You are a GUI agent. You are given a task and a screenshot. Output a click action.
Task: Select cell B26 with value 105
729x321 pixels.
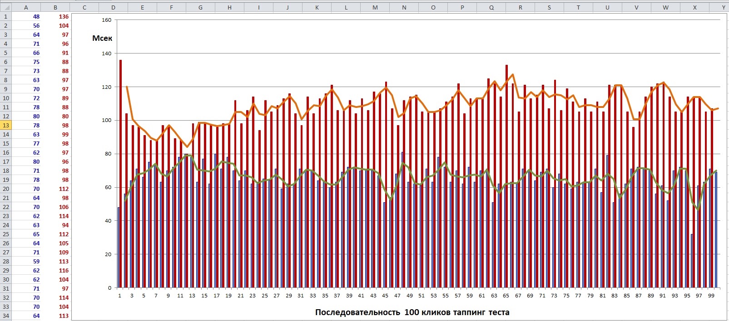click(55, 243)
